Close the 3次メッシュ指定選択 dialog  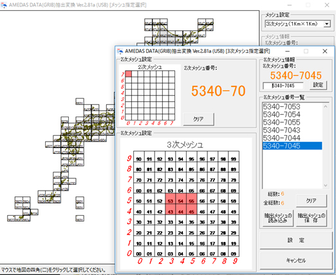(x=325, y=52)
